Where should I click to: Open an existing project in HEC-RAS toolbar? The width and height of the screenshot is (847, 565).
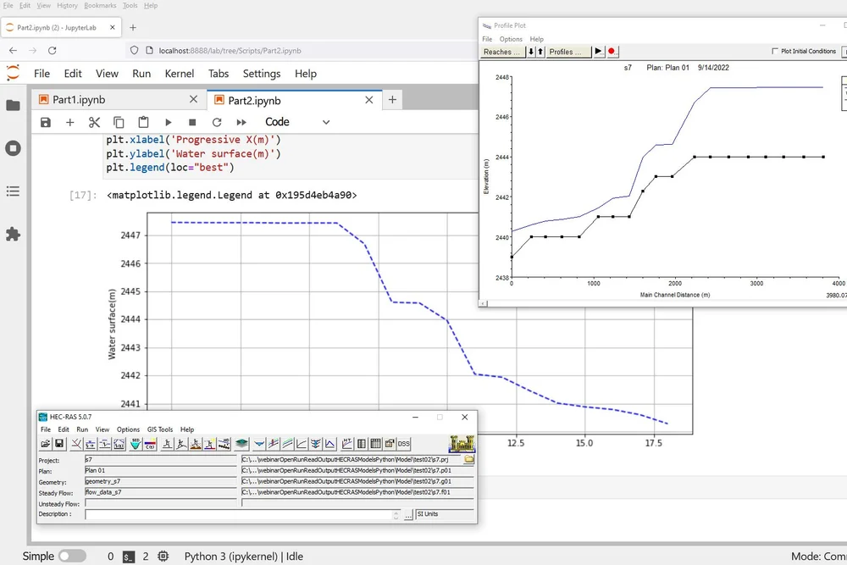point(46,444)
